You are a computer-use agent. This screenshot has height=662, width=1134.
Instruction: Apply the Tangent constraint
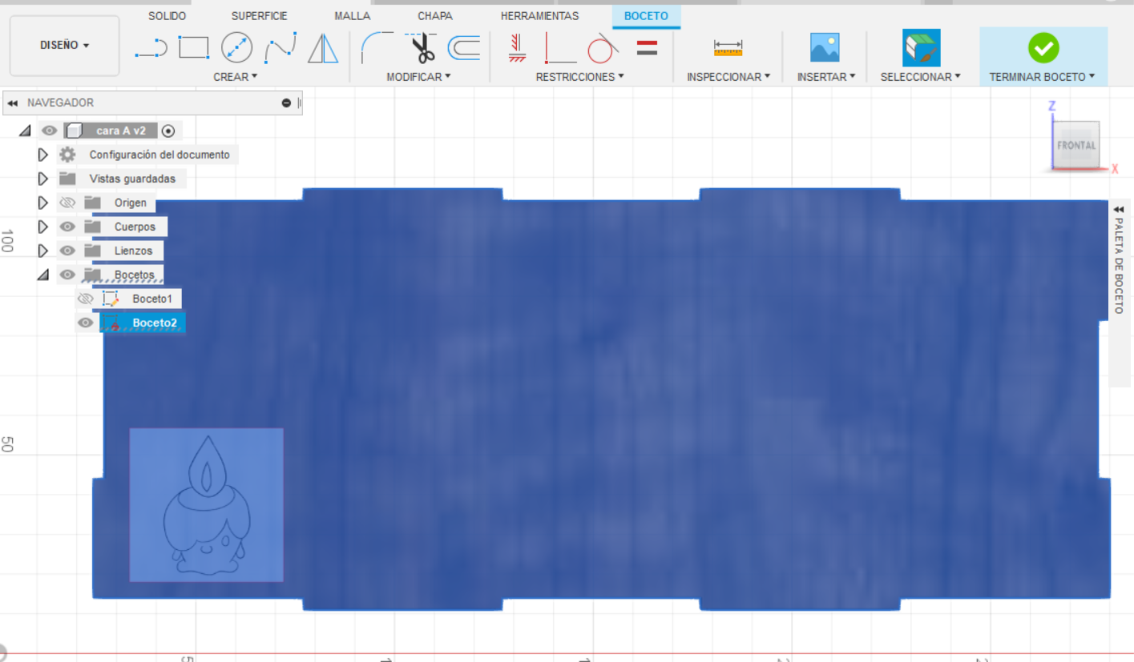click(x=603, y=48)
